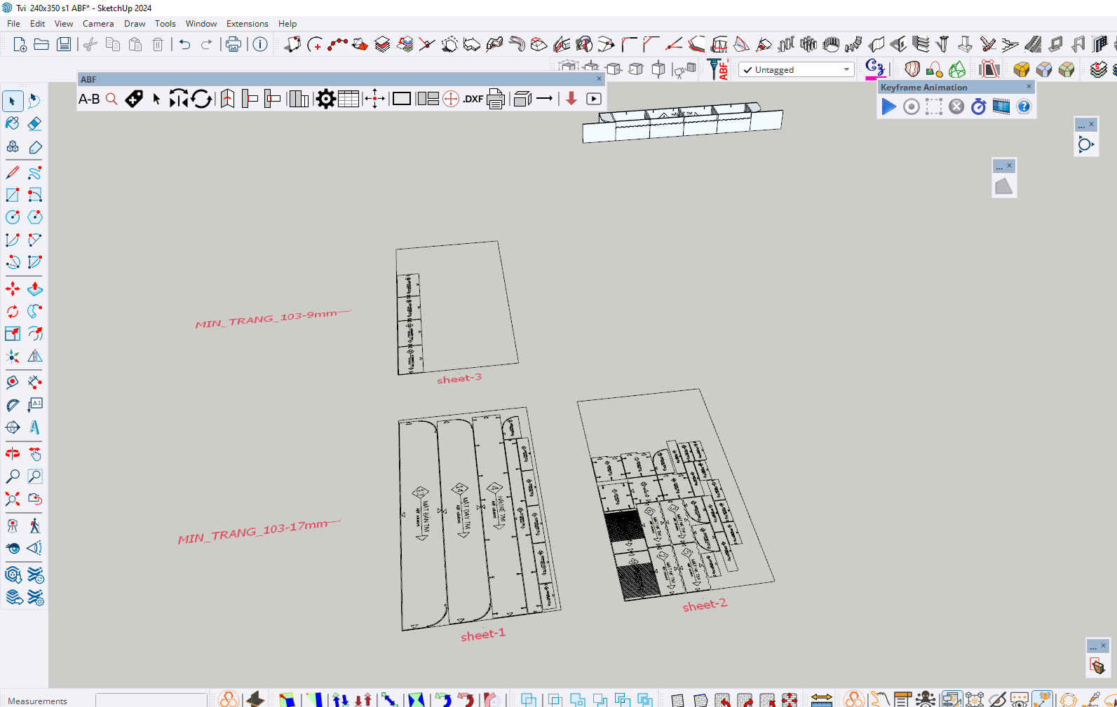
Task: Open the Untagged tag dropdown
Action: (x=846, y=69)
